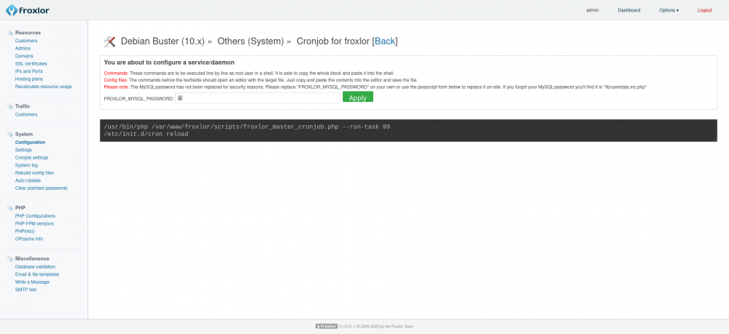
Task: Click the tag icon beside Resources
Action: [10, 33]
